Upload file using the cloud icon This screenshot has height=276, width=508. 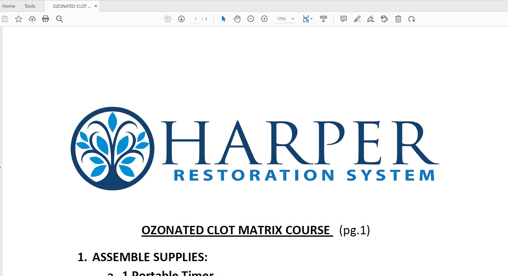point(32,19)
